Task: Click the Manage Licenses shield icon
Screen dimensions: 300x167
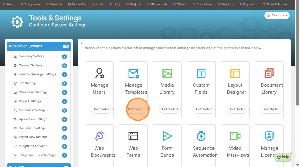Action: pos(269,136)
